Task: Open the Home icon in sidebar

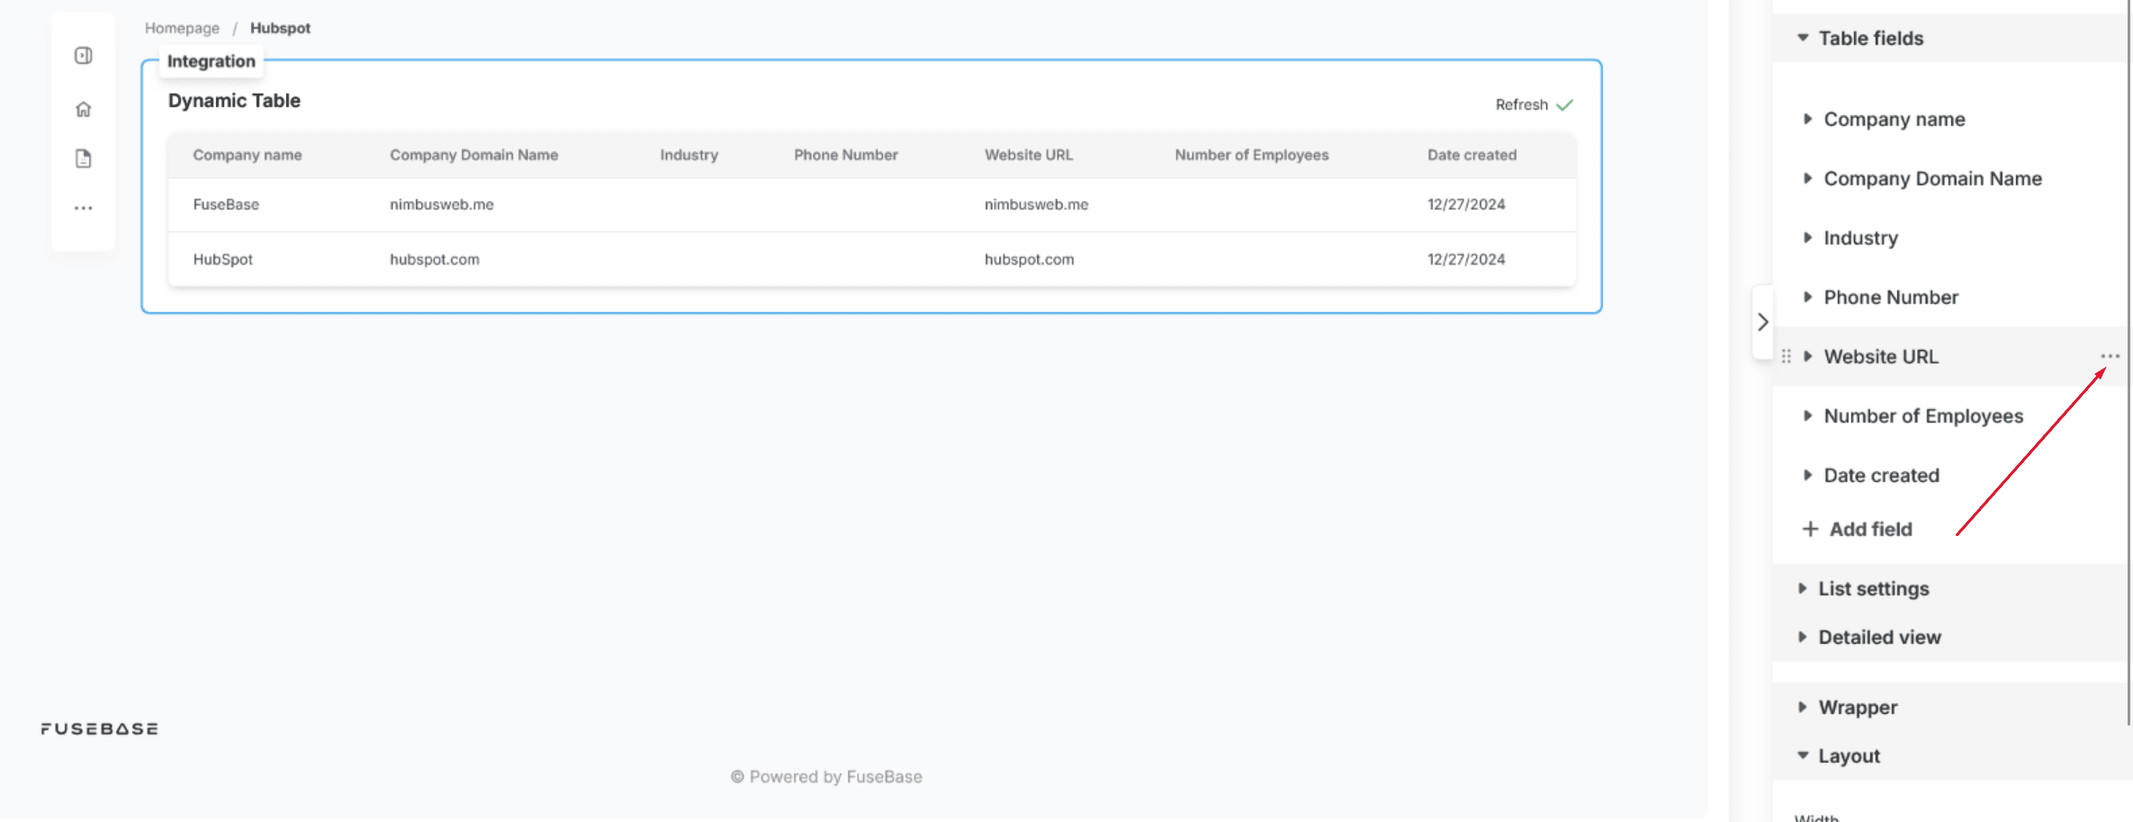Action: (x=84, y=110)
